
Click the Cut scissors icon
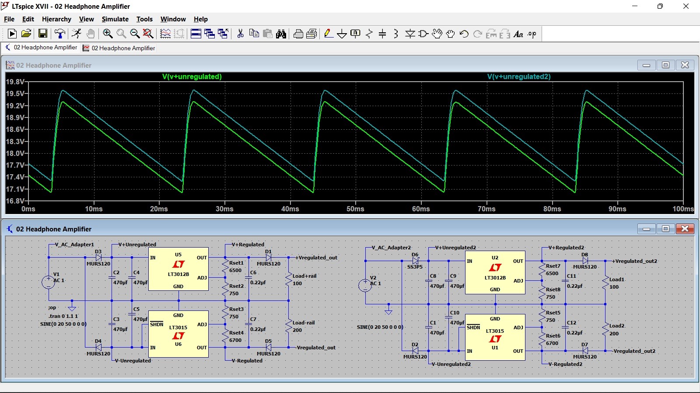pyautogui.click(x=240, y=34)
